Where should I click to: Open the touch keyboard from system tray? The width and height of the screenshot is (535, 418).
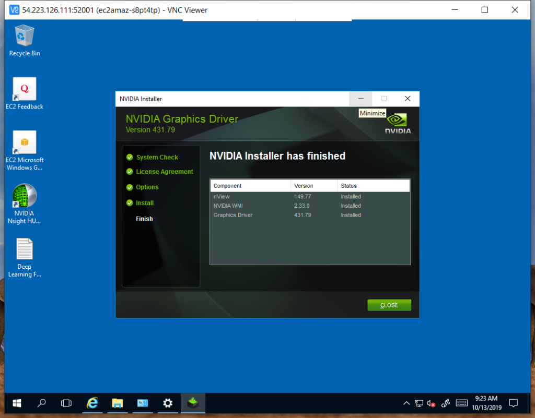tap(461, 403)
